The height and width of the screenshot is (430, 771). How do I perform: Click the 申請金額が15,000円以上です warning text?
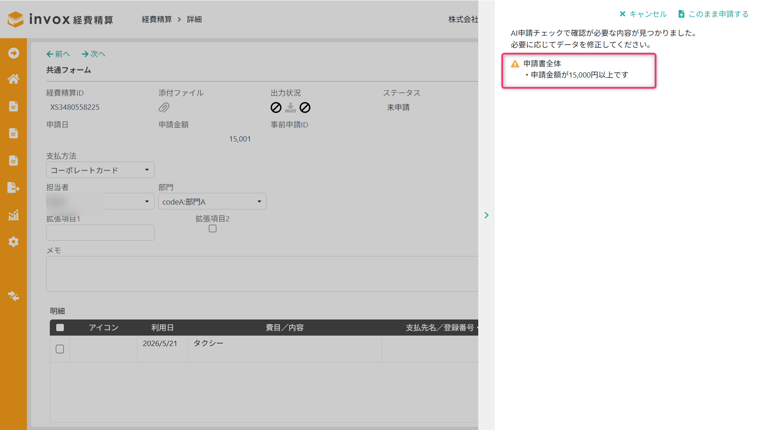point(579,75)
